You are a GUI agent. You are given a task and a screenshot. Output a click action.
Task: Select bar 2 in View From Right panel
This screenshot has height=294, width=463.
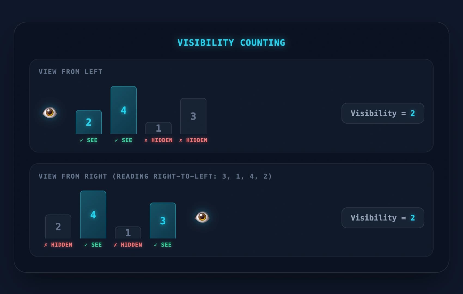click(58, 226)
